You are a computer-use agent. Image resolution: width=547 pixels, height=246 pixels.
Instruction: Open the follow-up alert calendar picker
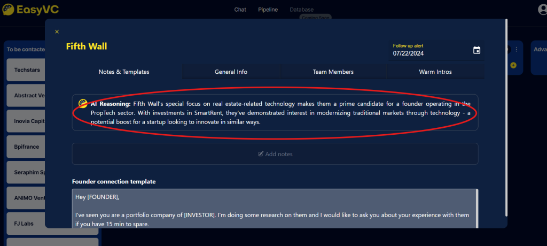tap(476, 50)
